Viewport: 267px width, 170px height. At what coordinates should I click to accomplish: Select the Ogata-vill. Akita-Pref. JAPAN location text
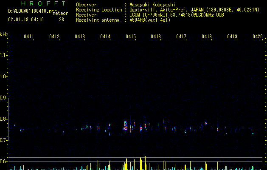[194, 10]
